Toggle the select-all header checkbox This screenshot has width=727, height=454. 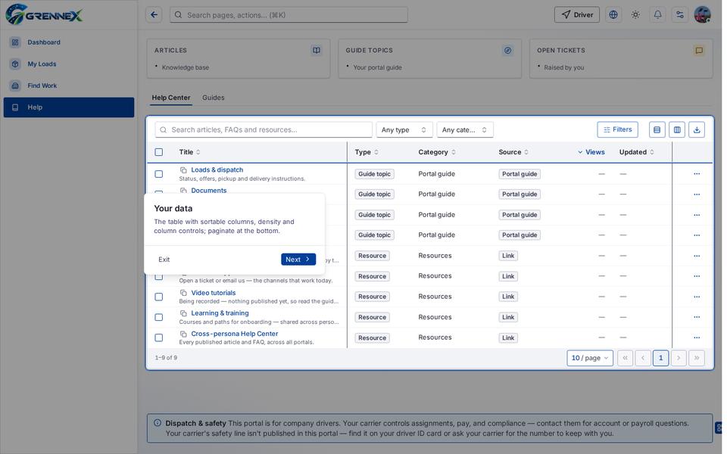158,152
